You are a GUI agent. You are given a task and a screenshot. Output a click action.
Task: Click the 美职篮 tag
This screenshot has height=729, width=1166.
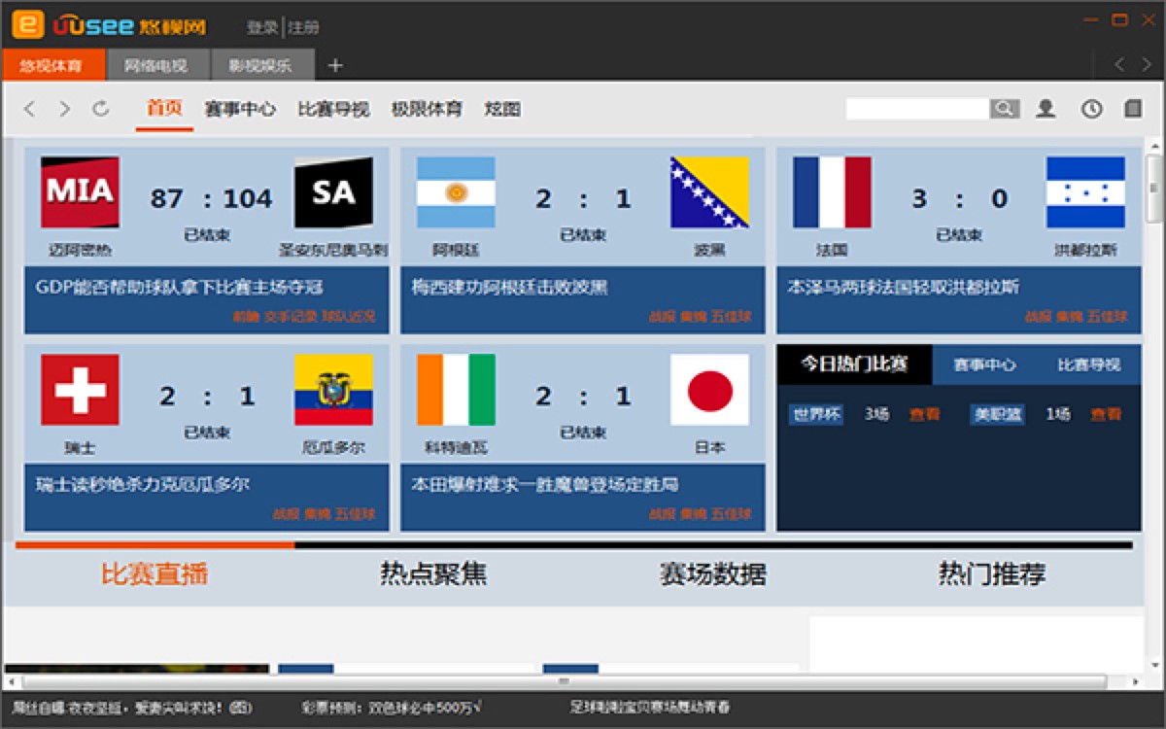pyautogui.click(x=997, y=414)
